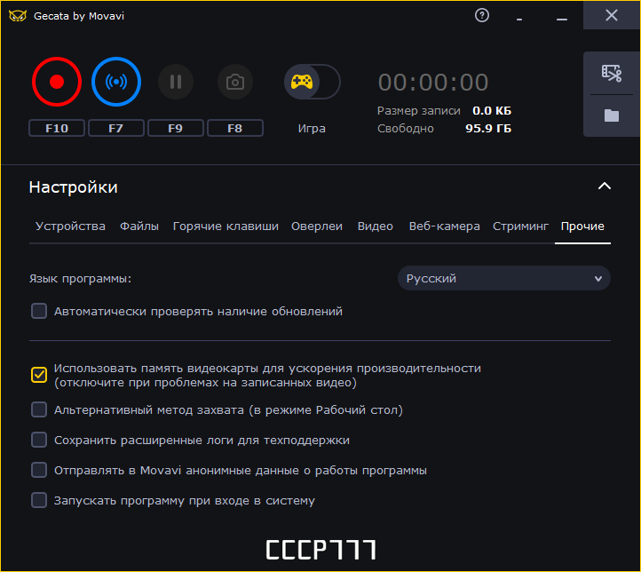The image size is (641, 572).
Task: Start recording with the red record button
Action: [x=57, y=82]
